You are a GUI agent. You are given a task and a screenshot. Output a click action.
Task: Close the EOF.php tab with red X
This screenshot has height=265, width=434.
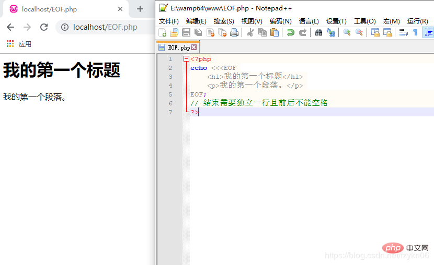pyautogui.click(x=194, y=47)
